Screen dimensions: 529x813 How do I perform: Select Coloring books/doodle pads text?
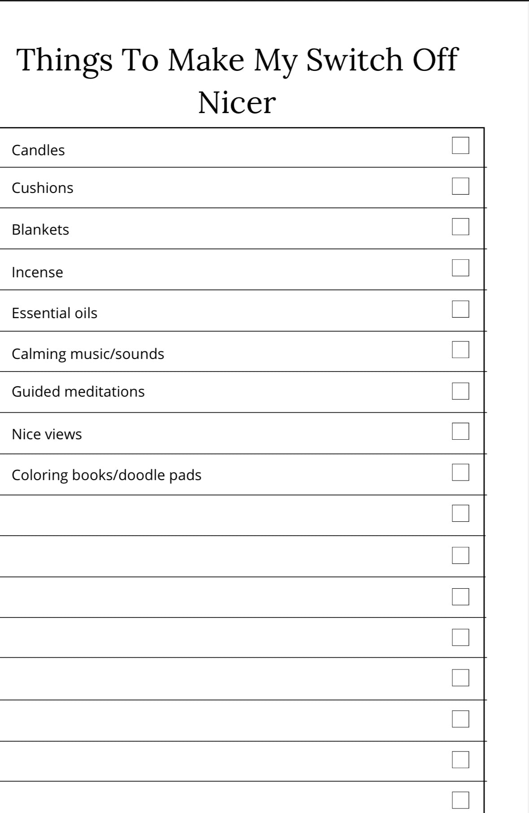click(106, 475)
